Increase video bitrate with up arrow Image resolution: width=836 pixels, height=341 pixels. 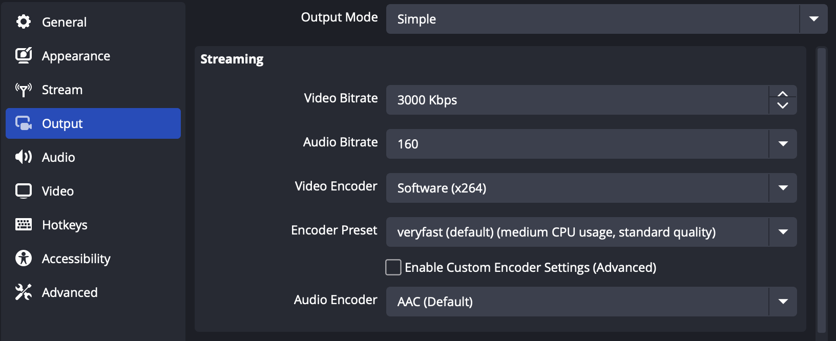[x=783, y=94]
